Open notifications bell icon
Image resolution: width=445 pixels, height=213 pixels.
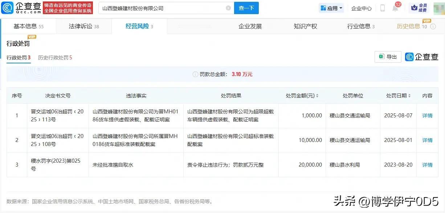point(395,8)
